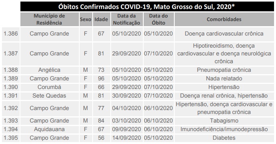Select the Nada relatado cell
The width and height of the screenshot is (276, 144).
pyautogui.click(x=224, y=78)
